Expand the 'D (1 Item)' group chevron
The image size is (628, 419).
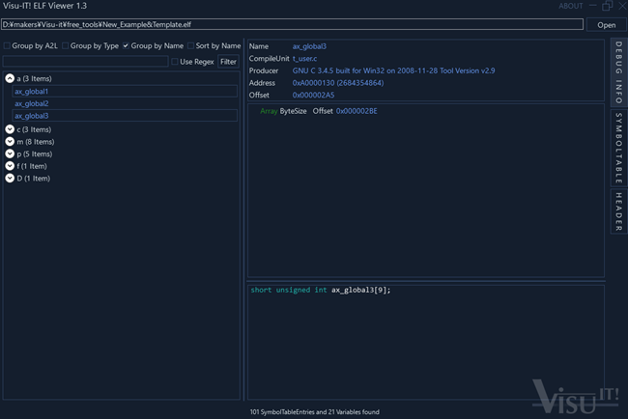(x=10, y=179)
